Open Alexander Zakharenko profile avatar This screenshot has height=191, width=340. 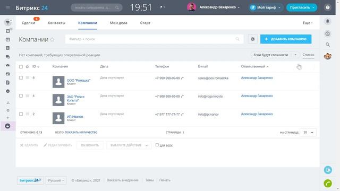tap(191, 7)
